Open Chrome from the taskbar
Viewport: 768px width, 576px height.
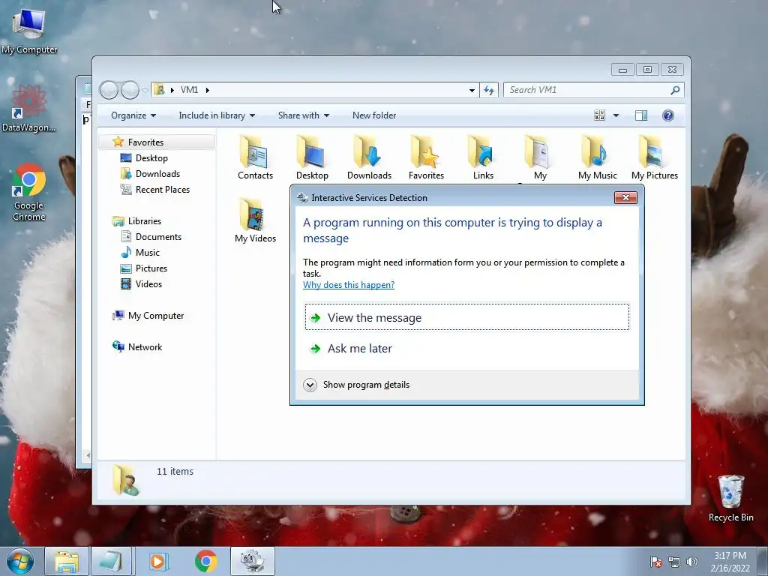tap(205, 561)
